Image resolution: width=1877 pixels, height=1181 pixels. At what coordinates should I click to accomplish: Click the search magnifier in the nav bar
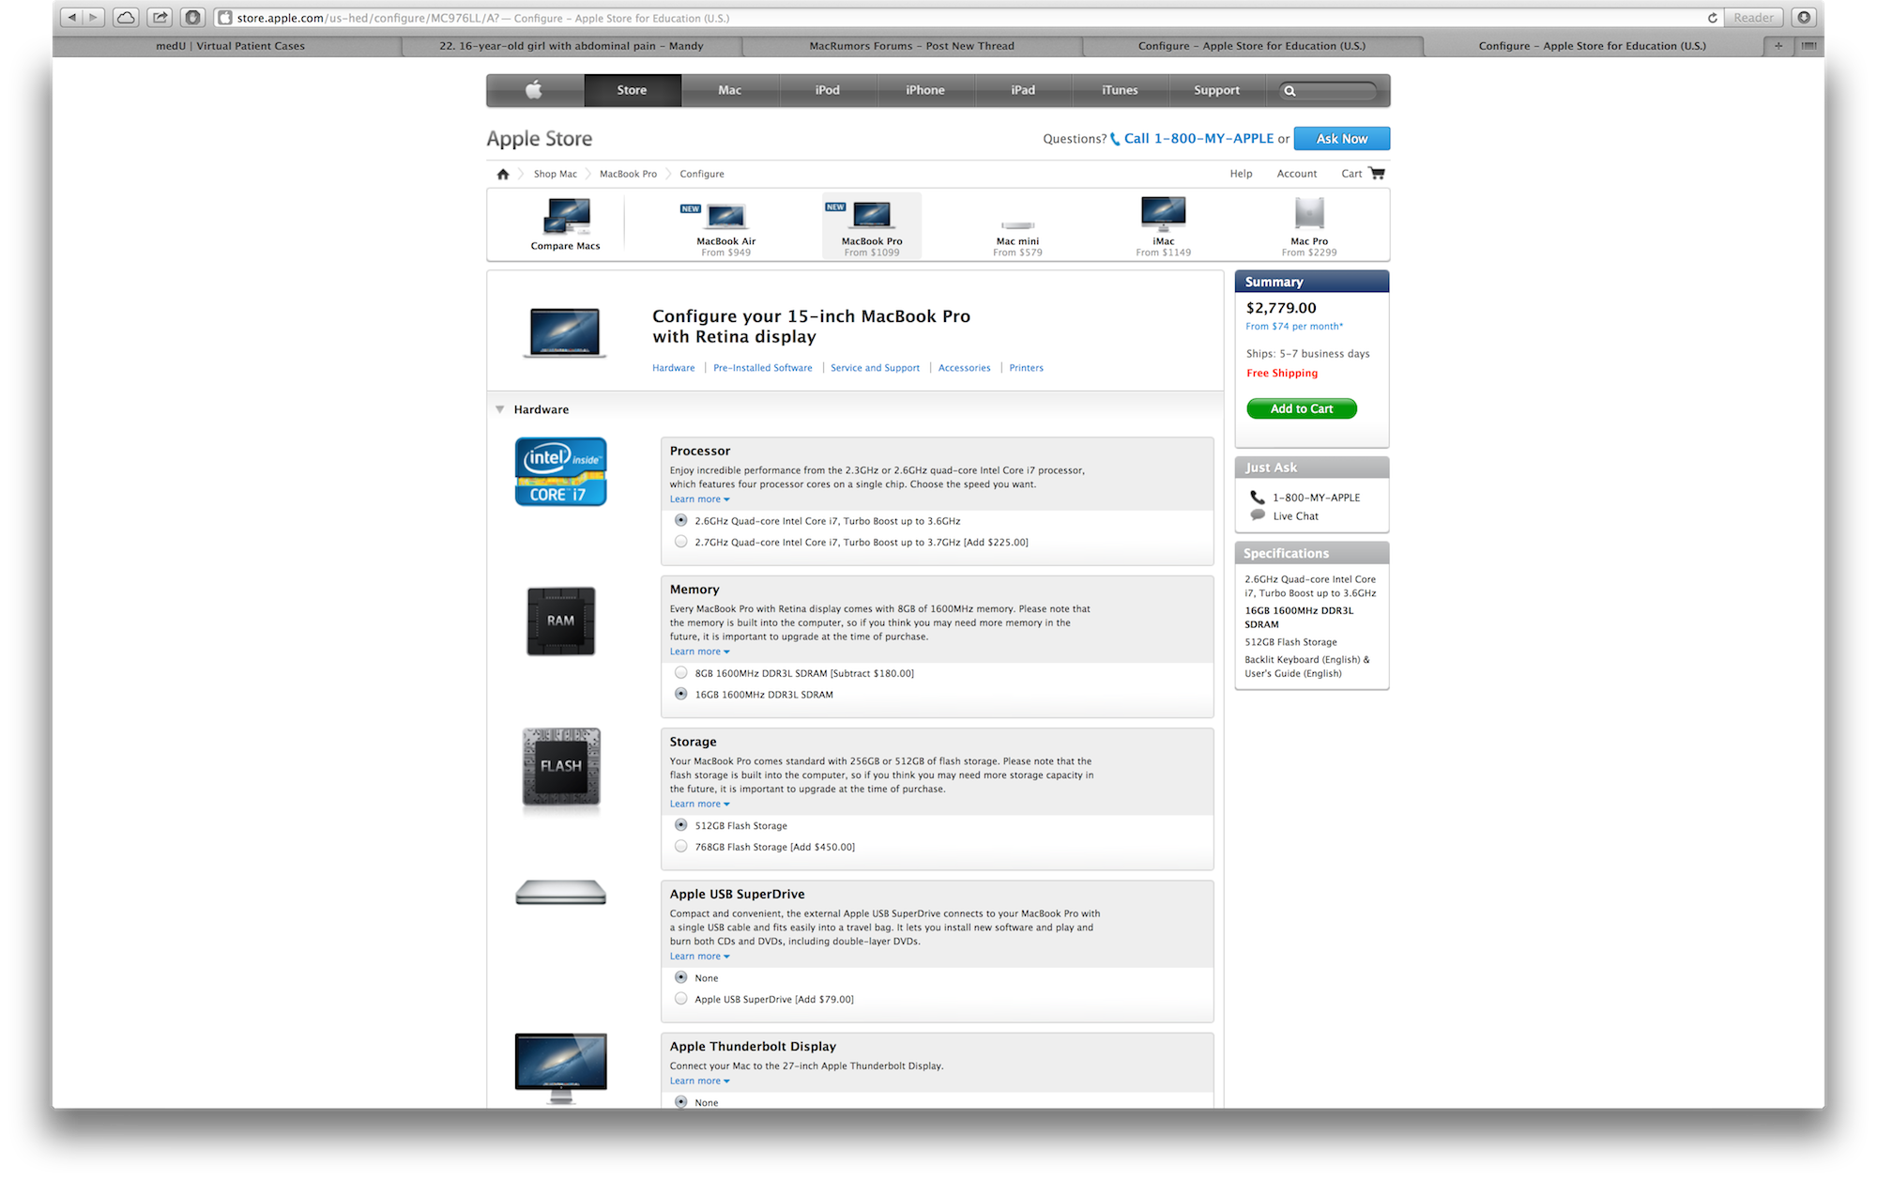point(1289,91)
